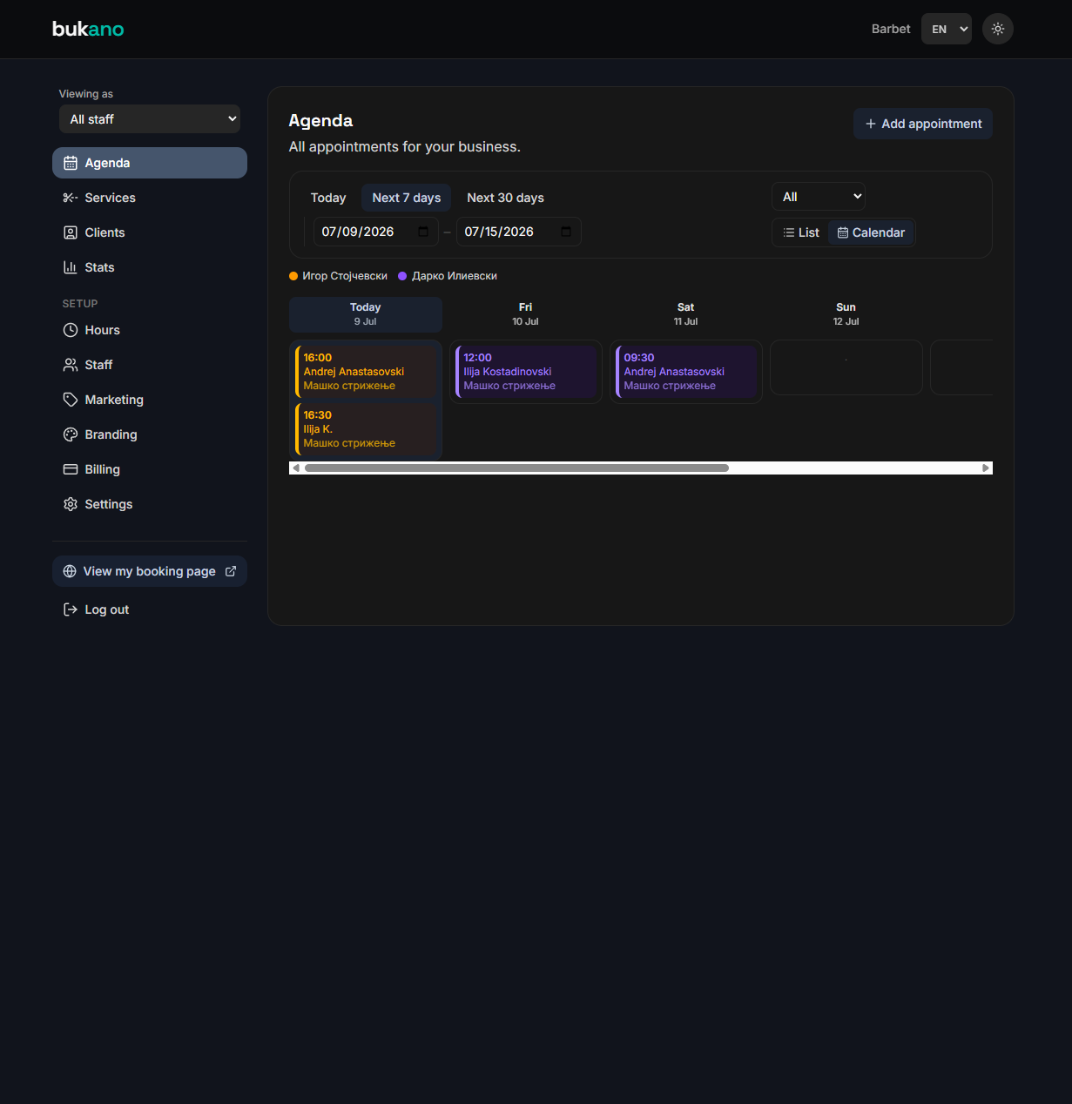1072x1104 pixels.
Task: Open the start date calendar picker icon
Action: 423,232
